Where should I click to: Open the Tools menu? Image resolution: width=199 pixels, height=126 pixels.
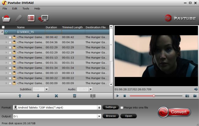click(x=26, y=8)
